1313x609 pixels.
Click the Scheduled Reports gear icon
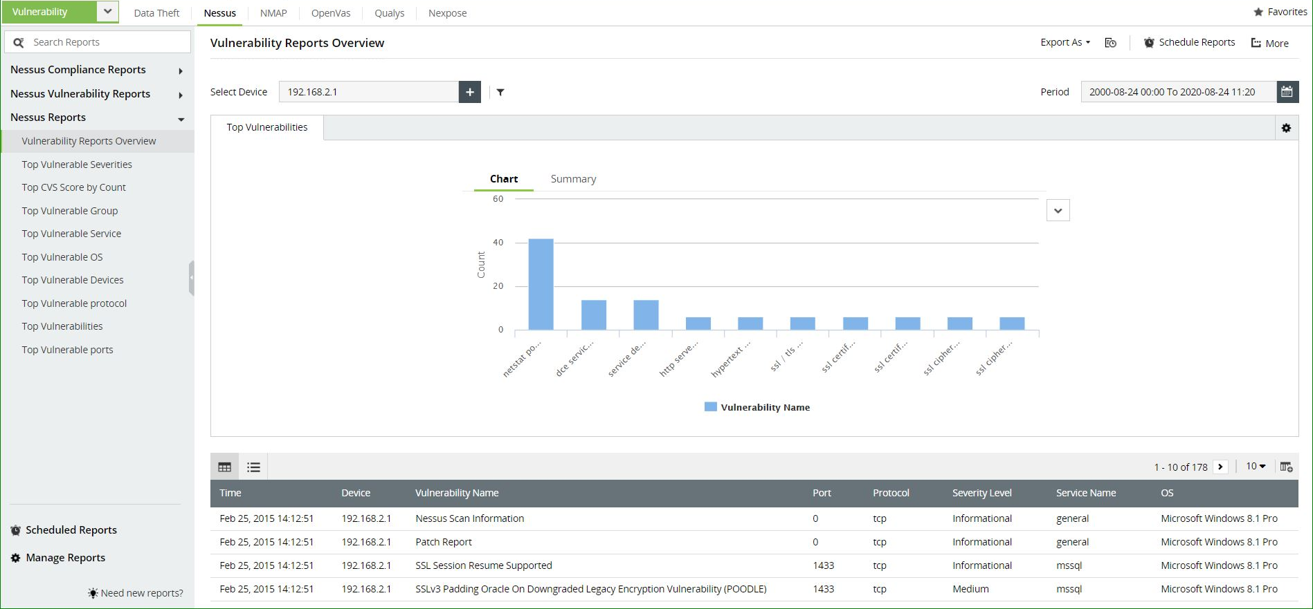pos(16,530)
